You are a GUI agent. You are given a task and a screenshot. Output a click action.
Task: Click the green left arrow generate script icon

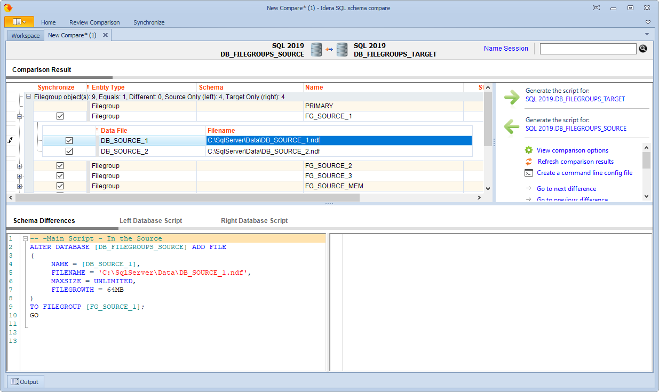(511, 126)
